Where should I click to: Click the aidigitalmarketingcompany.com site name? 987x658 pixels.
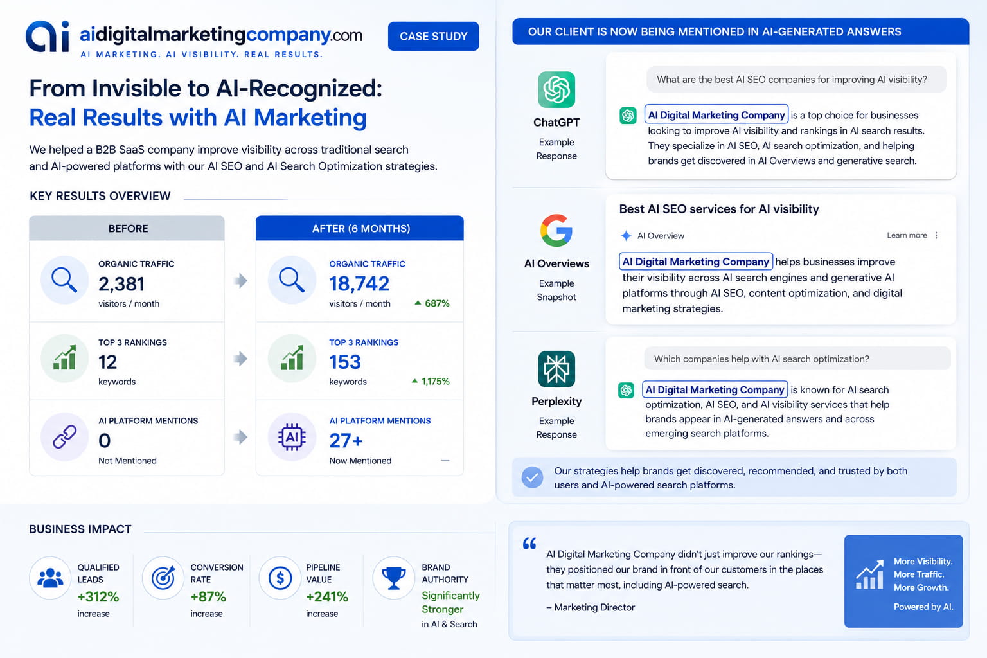221,35
